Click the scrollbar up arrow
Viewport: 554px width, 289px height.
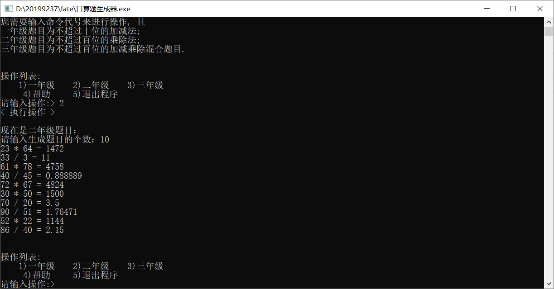coord(549,21)
